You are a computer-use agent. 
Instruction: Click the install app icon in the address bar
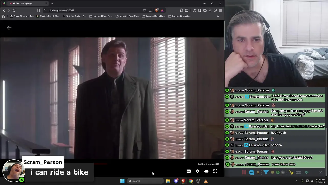(x=145, y=10)
